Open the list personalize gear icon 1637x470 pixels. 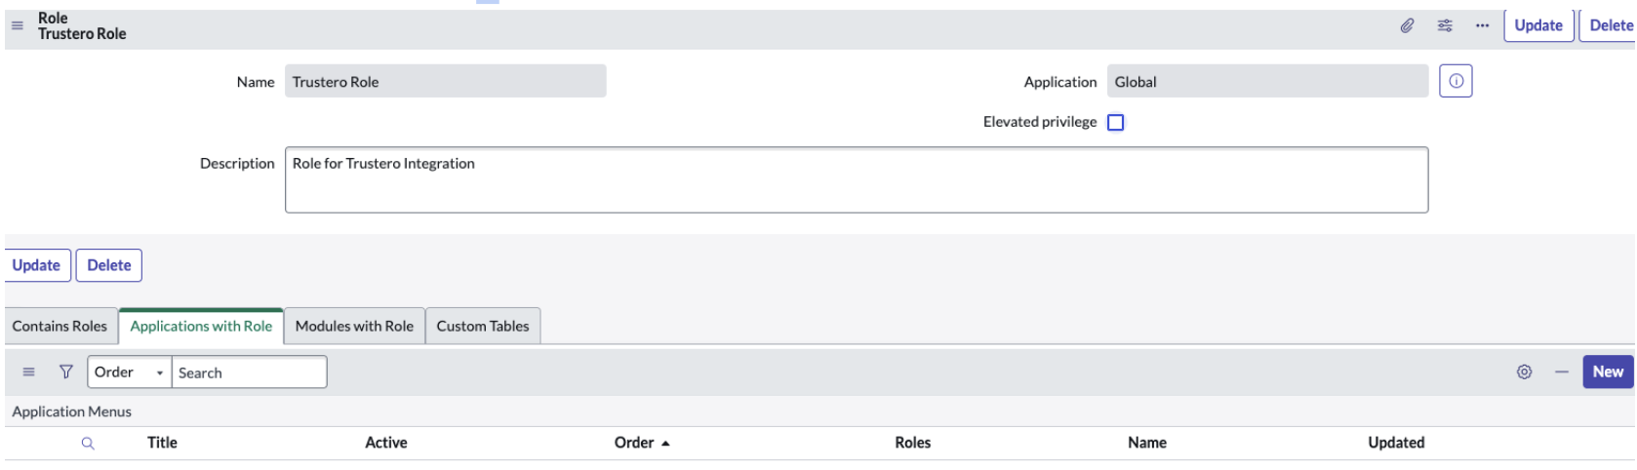click(1524, 372)
